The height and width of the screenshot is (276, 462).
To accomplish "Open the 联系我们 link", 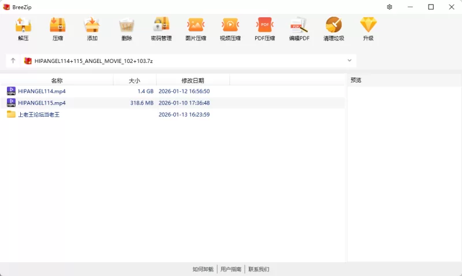I will [x=259, y=269].
